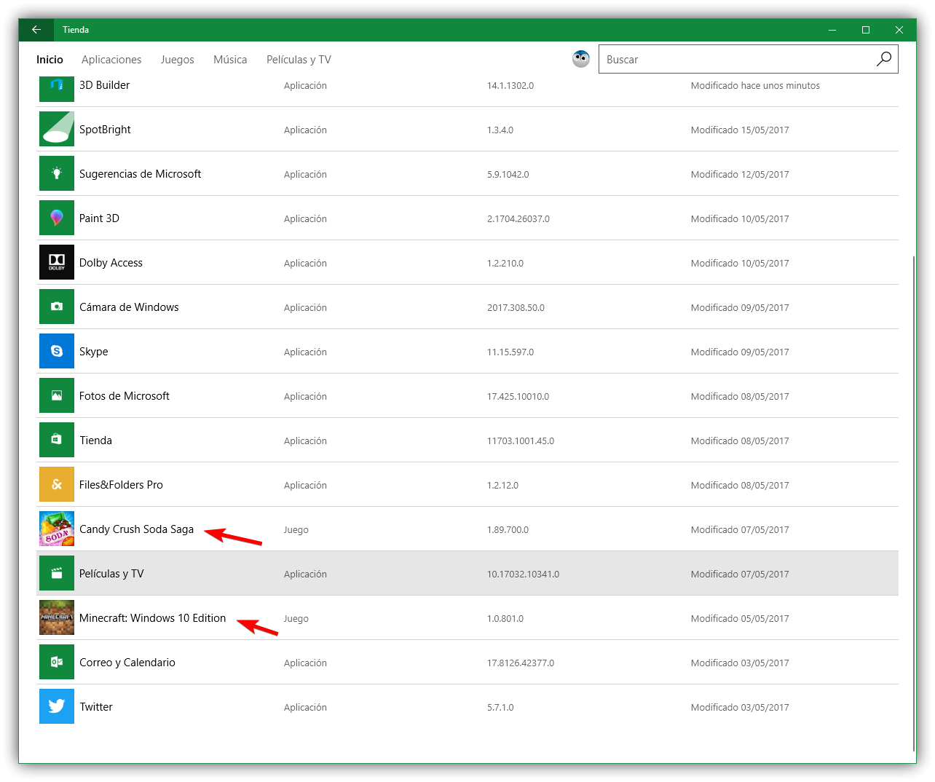The width and height of the screenshot is (935, 782).
Task: Click the Dolby Access app icon
Action: point(57,262)
